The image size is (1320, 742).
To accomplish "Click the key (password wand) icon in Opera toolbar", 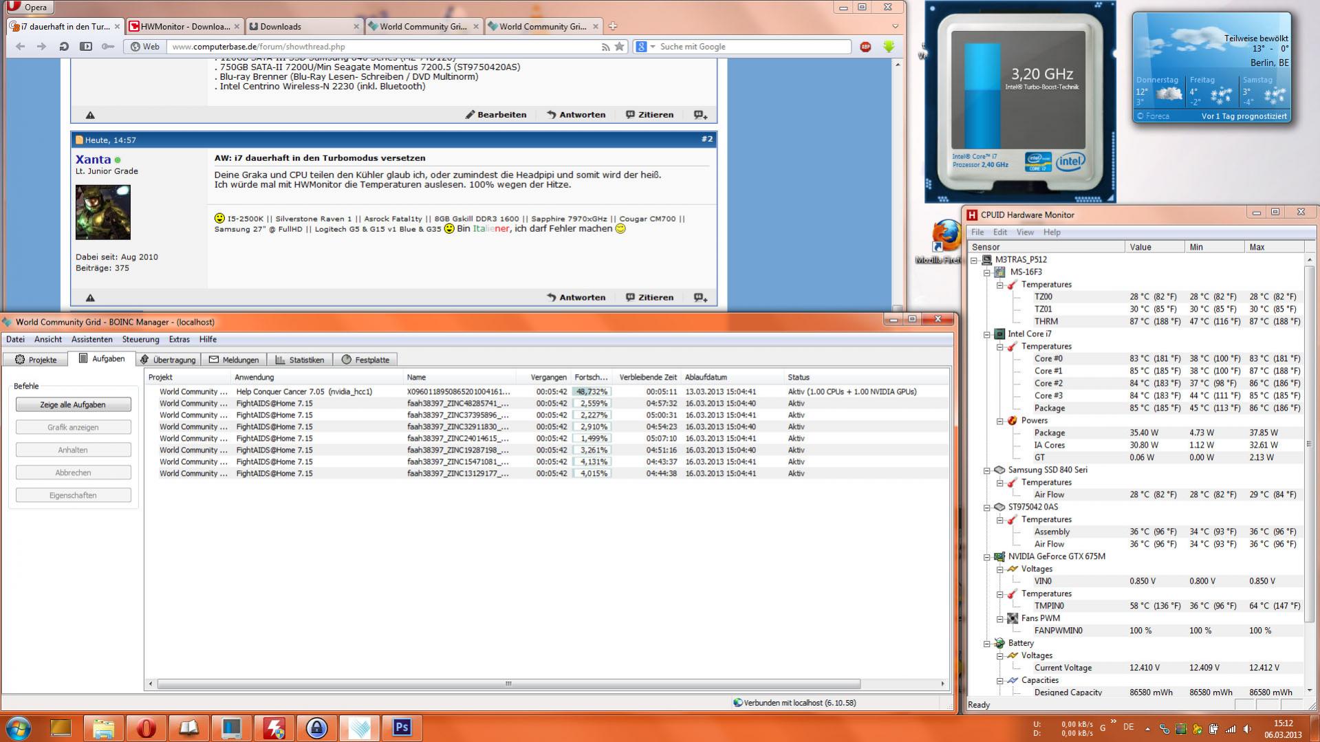I will point(108,47).
